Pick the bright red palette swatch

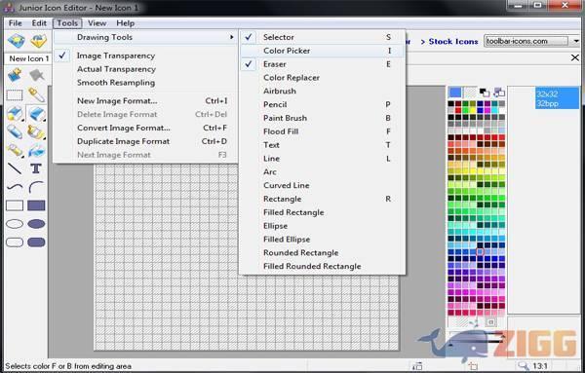click(458, 110)
